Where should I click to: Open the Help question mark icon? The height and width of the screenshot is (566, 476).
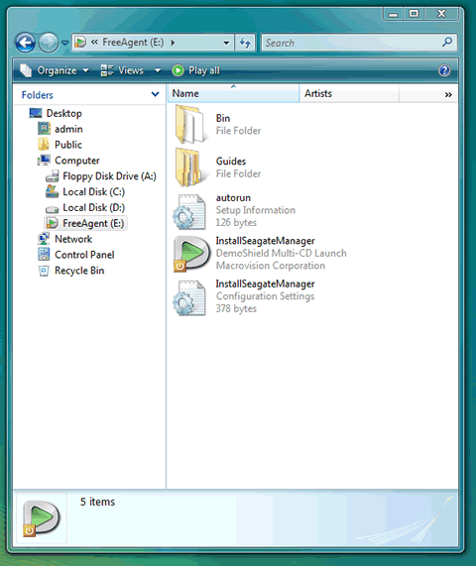pos(444,70)
